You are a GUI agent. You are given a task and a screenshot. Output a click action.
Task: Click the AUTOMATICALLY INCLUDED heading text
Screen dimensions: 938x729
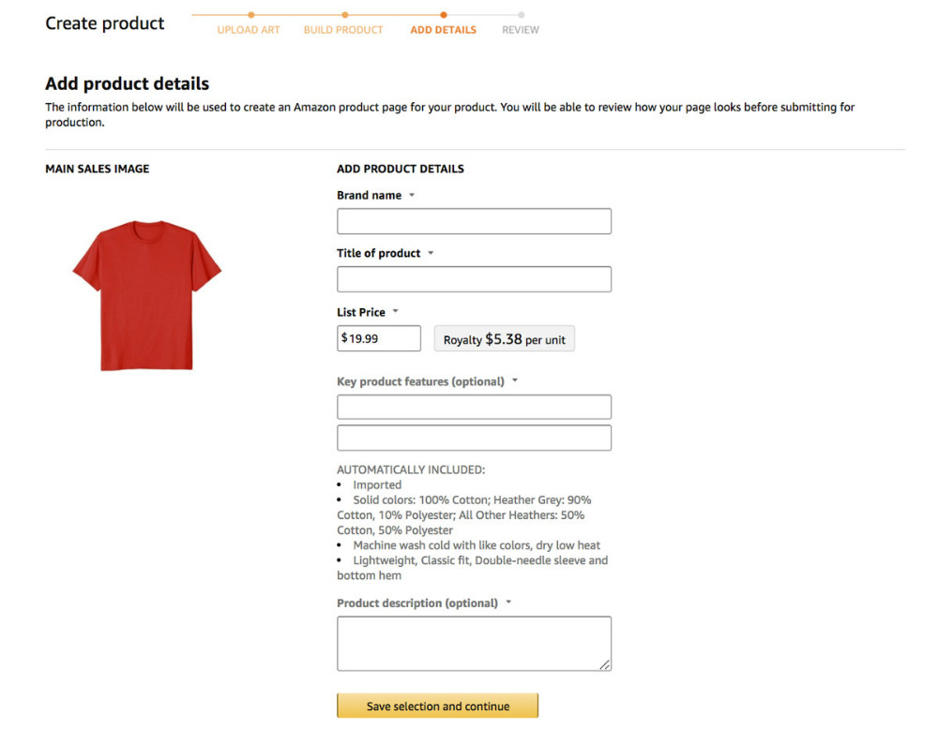[x=411, y=469]
